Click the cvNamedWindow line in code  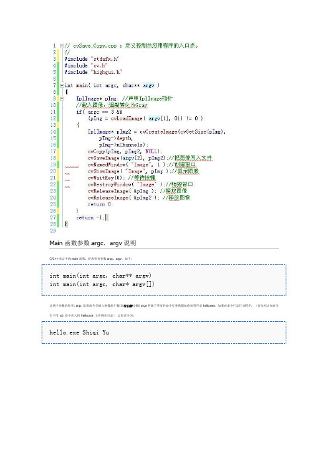click(x=142, y=165)
